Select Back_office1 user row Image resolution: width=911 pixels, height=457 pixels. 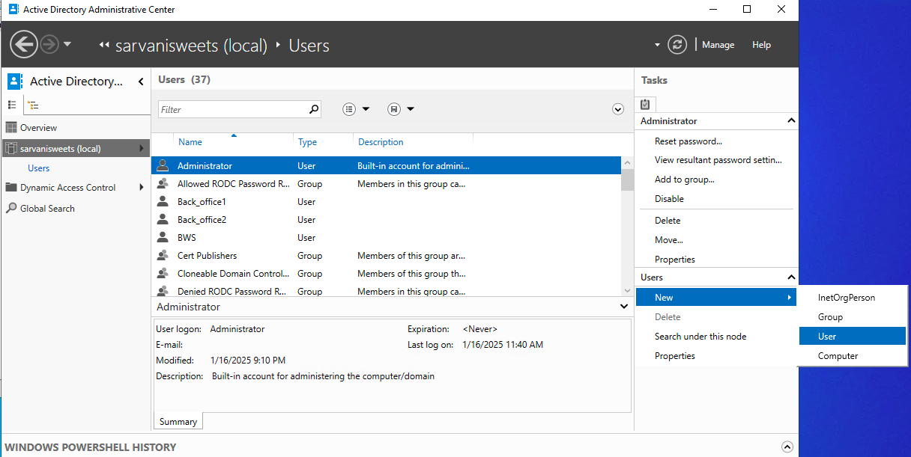[x=387, y=202]
